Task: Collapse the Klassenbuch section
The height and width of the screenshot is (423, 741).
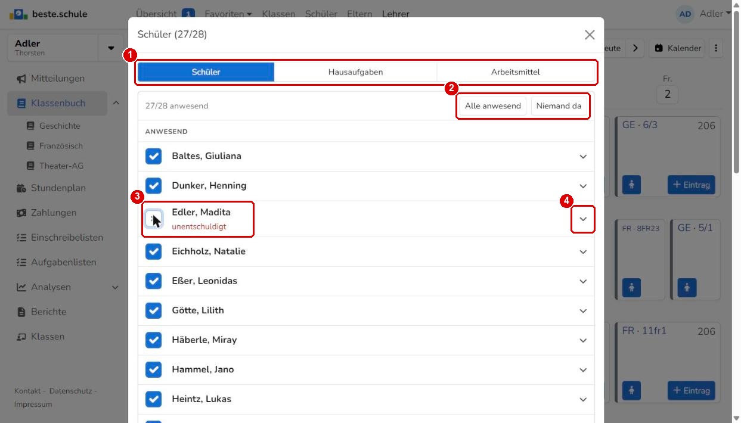Action: 116,103
